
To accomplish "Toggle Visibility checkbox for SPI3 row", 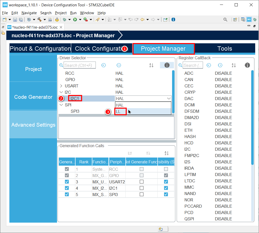I will point(166,194).
